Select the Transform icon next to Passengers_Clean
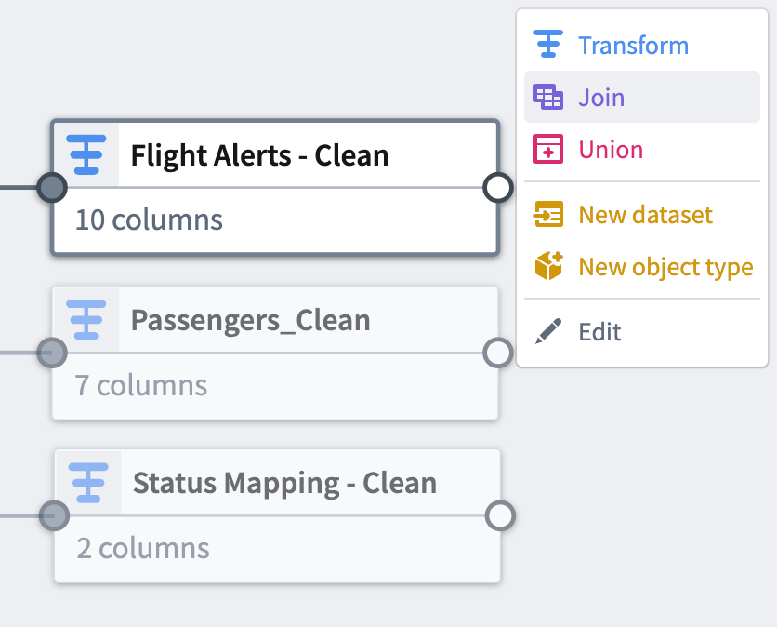 point(86,320)
